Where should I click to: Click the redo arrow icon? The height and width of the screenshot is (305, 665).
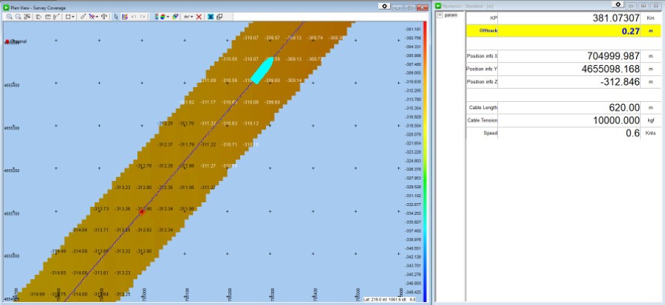(x=143, y=17)
